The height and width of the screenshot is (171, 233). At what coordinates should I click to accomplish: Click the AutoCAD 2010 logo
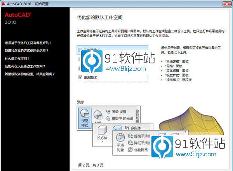17,18
